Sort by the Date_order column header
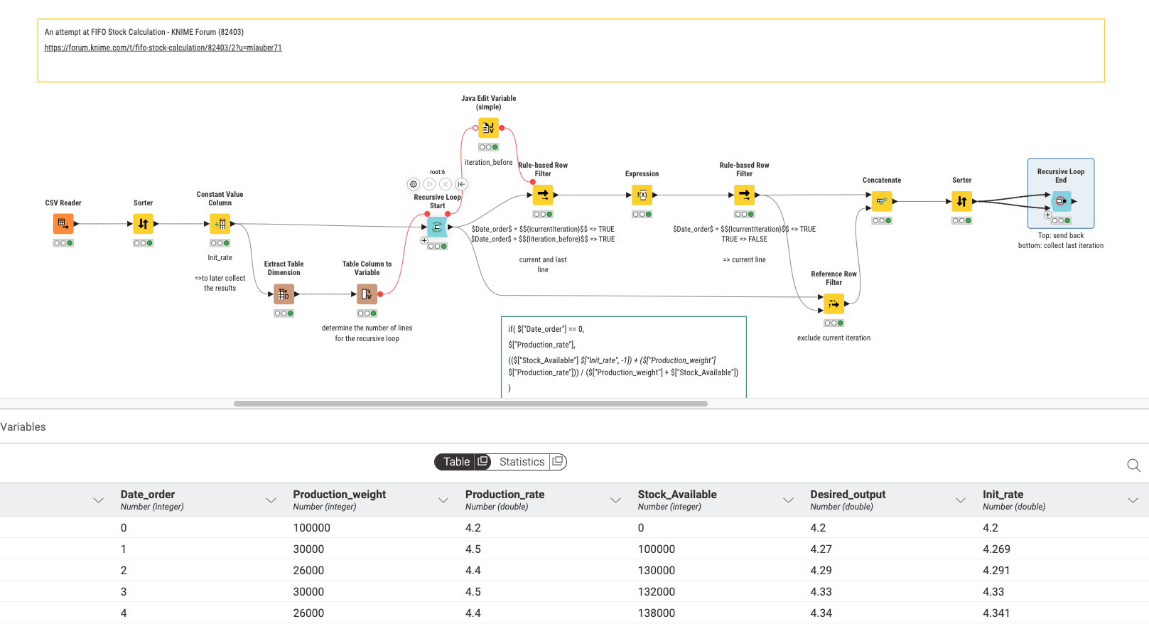Image resolution: width=1149 pixels, height=624 pixels. tap(148, 494)
